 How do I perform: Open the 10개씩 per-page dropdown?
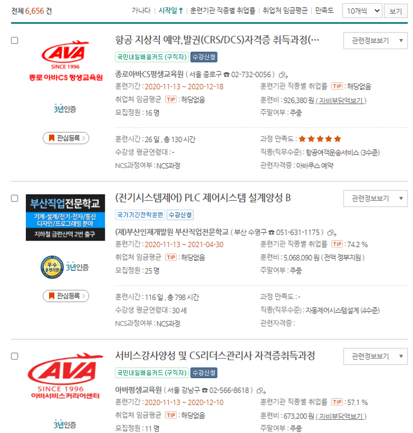(362, 11)
